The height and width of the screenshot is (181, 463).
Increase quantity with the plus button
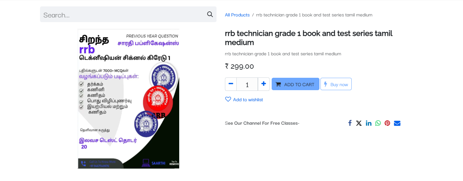point(264,84)
